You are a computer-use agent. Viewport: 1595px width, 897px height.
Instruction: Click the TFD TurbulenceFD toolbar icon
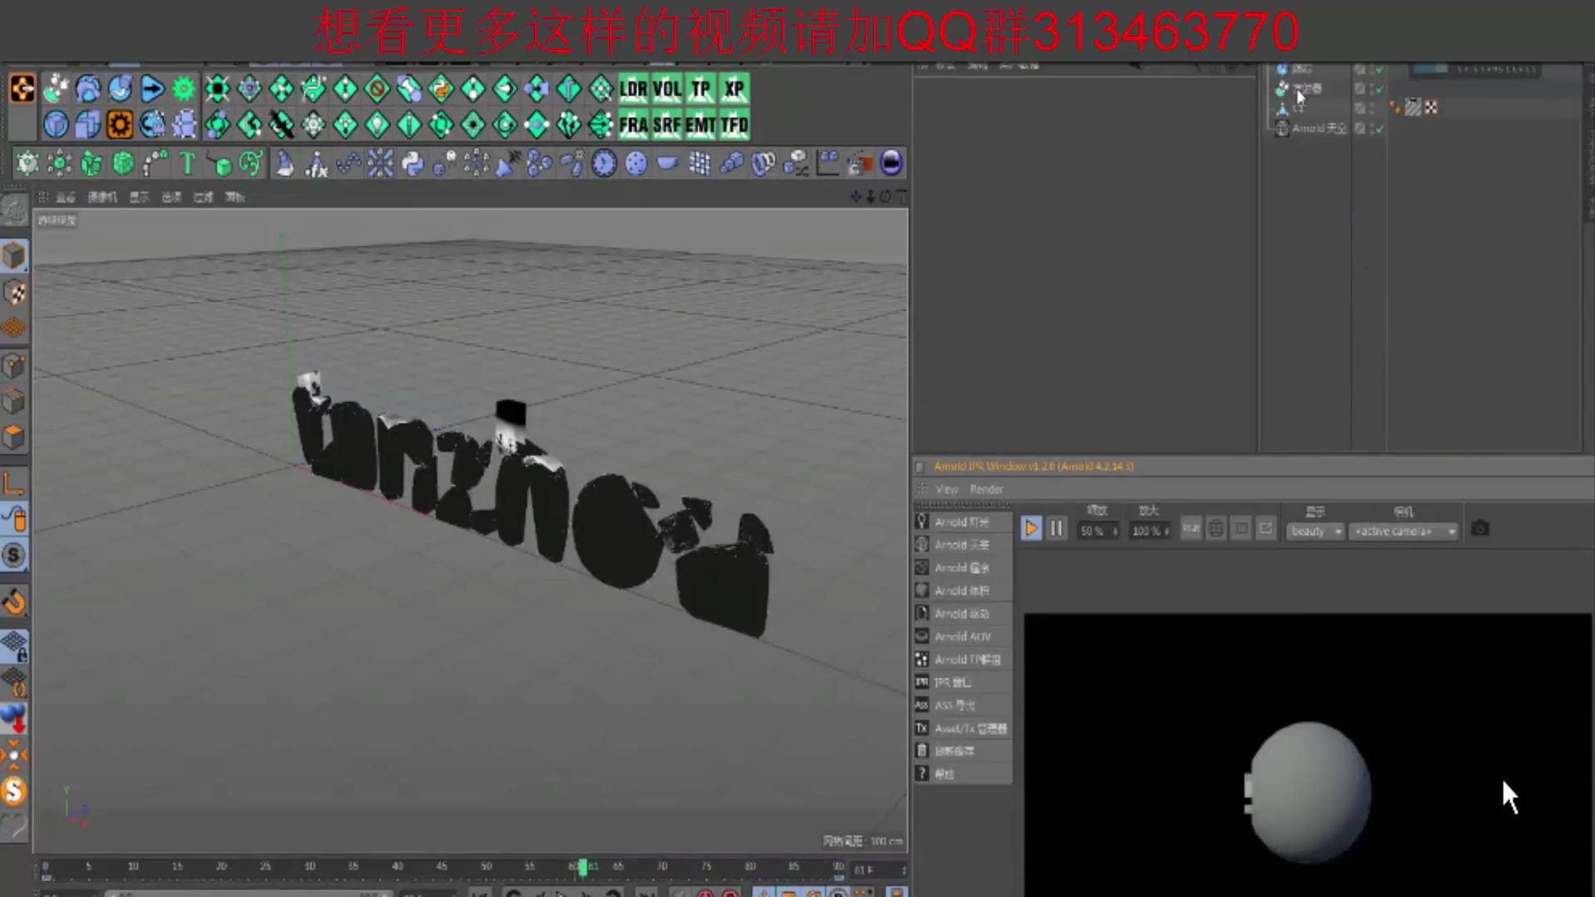(x=734, y=125)
